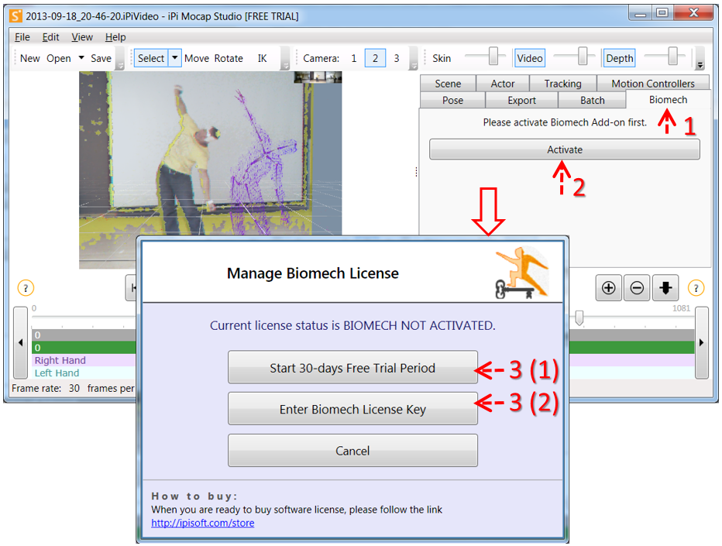Switch to the Export tab
The image size is (722, 546).
tap(521, 100)
